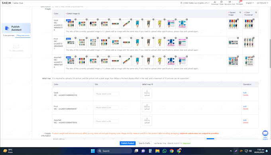This screenshot has height=155, width=271.
Task: Click the page vertical scrollbar
Action: 270,53
